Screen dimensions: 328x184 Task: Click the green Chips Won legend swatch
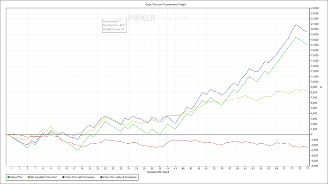tap(8, 177)
